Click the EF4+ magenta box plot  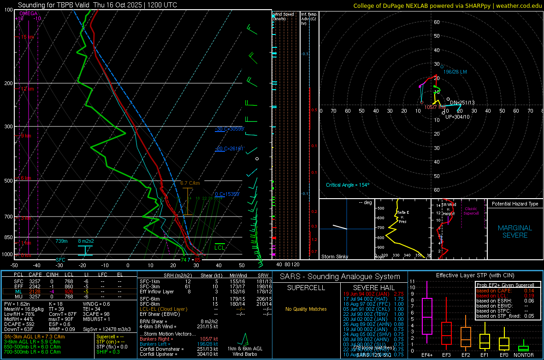click(x=427, y=313)
